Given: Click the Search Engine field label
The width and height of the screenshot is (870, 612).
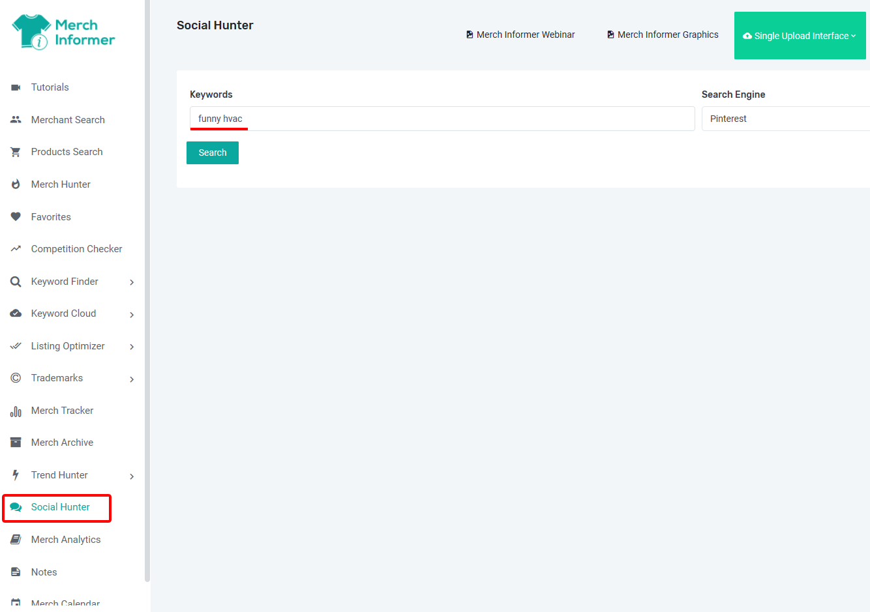Looking at the screenshot, I should point(734,95).
